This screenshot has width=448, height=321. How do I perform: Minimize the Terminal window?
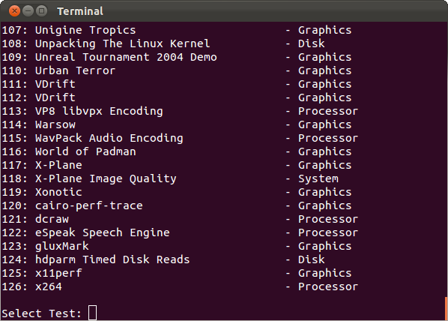[x=28, y=10]
